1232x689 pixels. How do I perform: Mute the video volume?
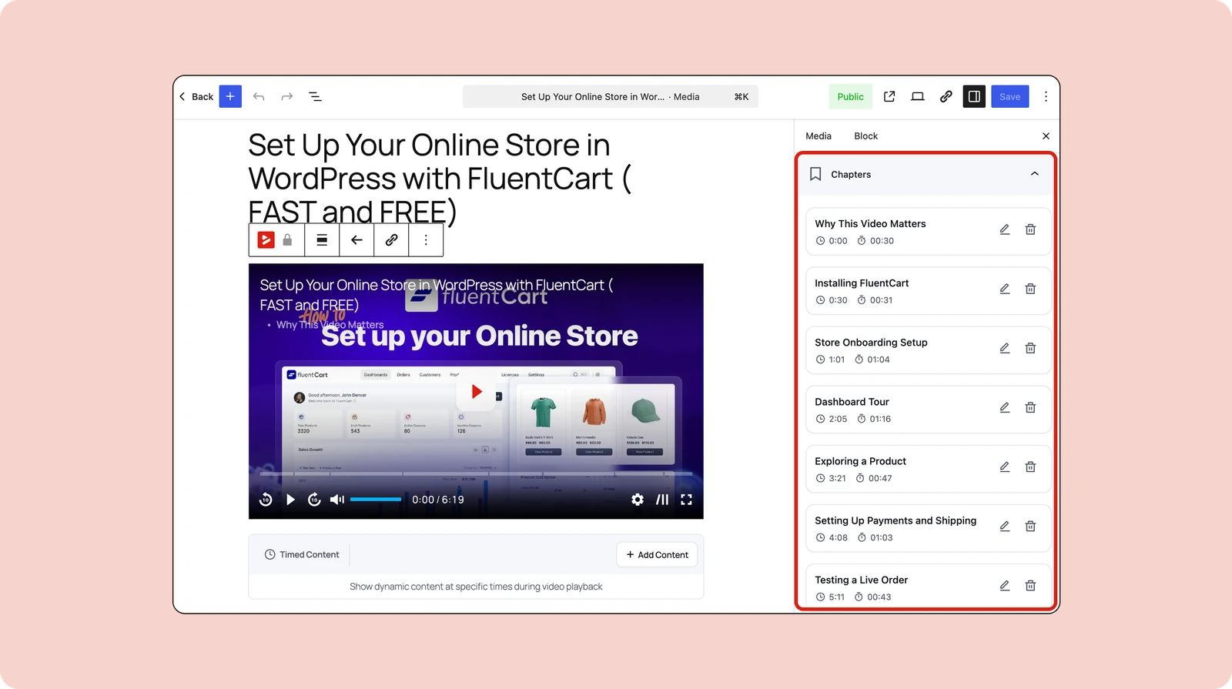coord(337,500)
